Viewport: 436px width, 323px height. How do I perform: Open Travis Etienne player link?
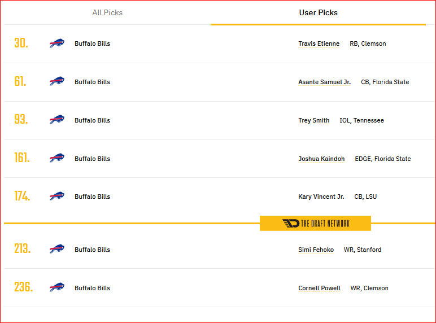click(x=319, y=43)
